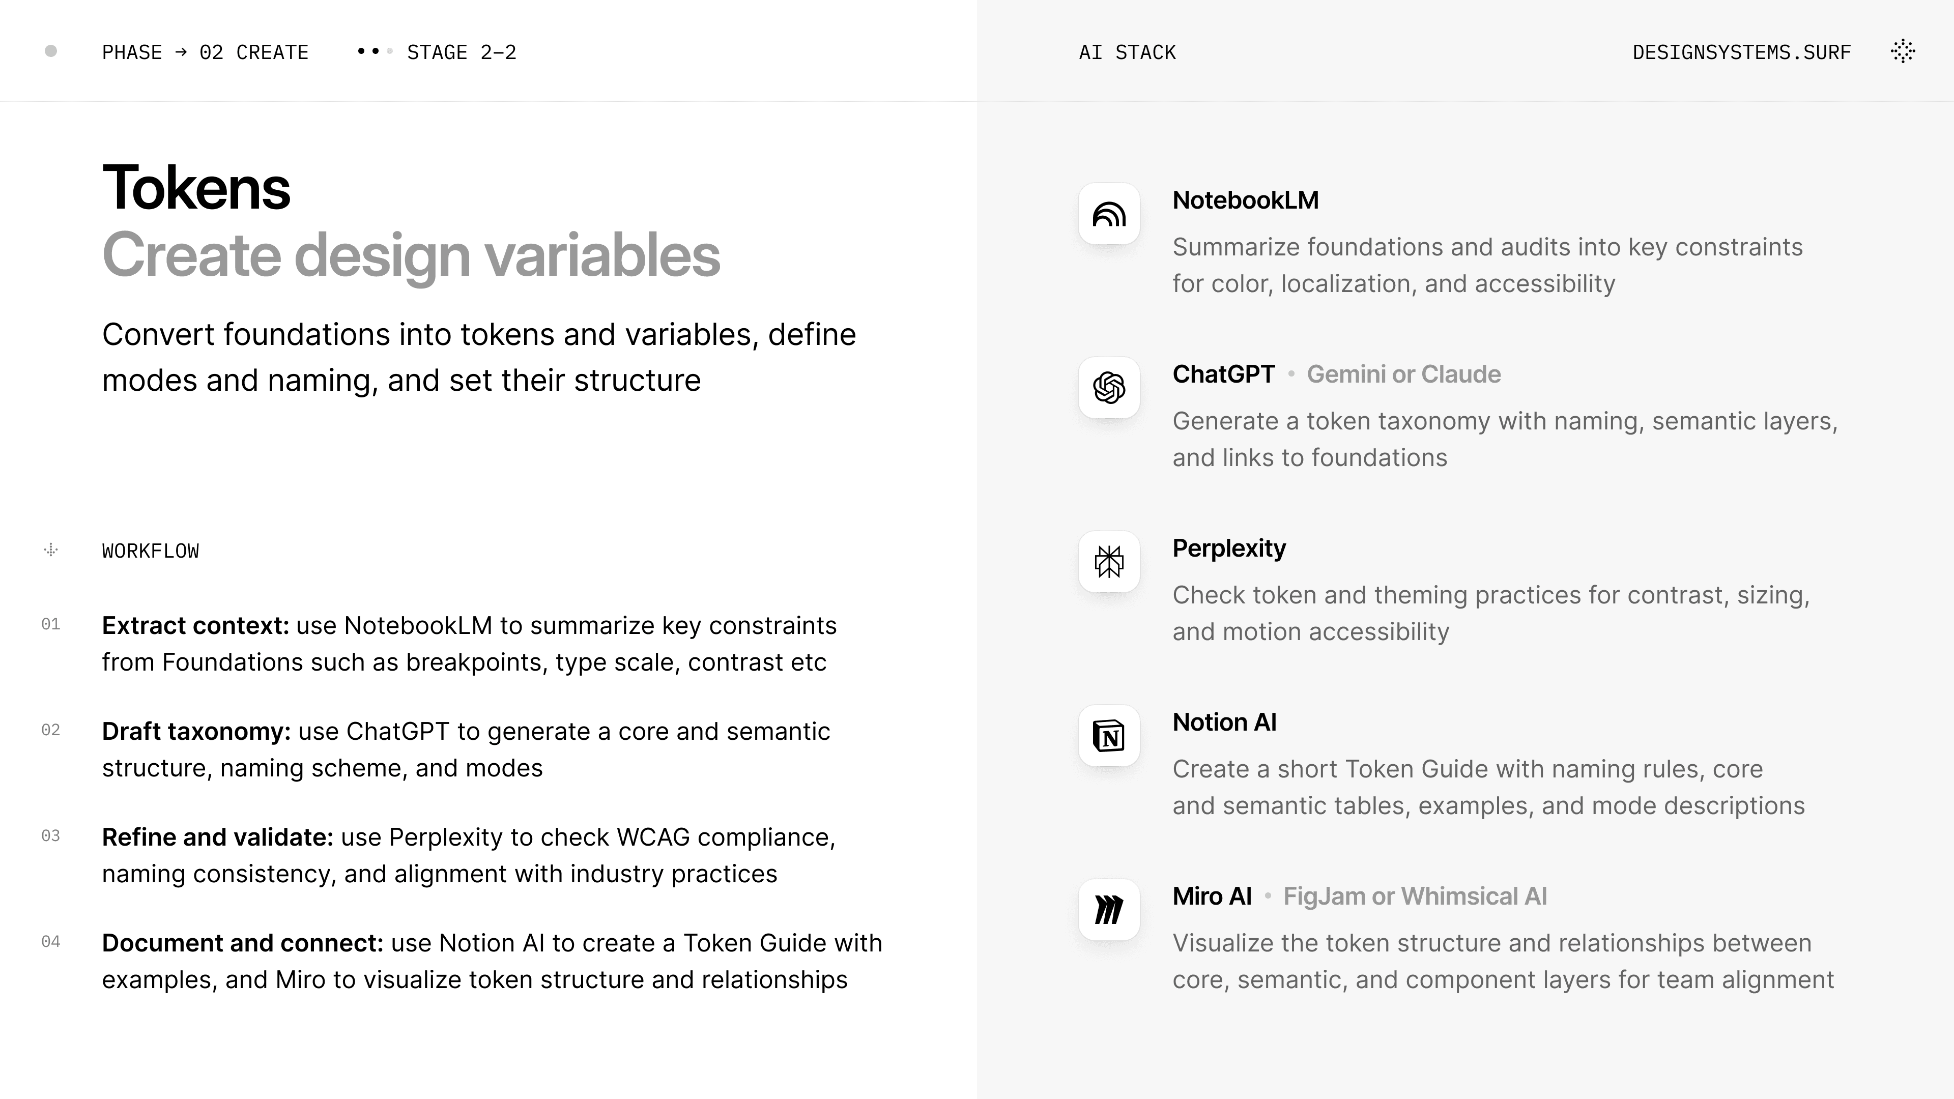
Task: Click the NotebookLM app icon
Action: 1109,214
